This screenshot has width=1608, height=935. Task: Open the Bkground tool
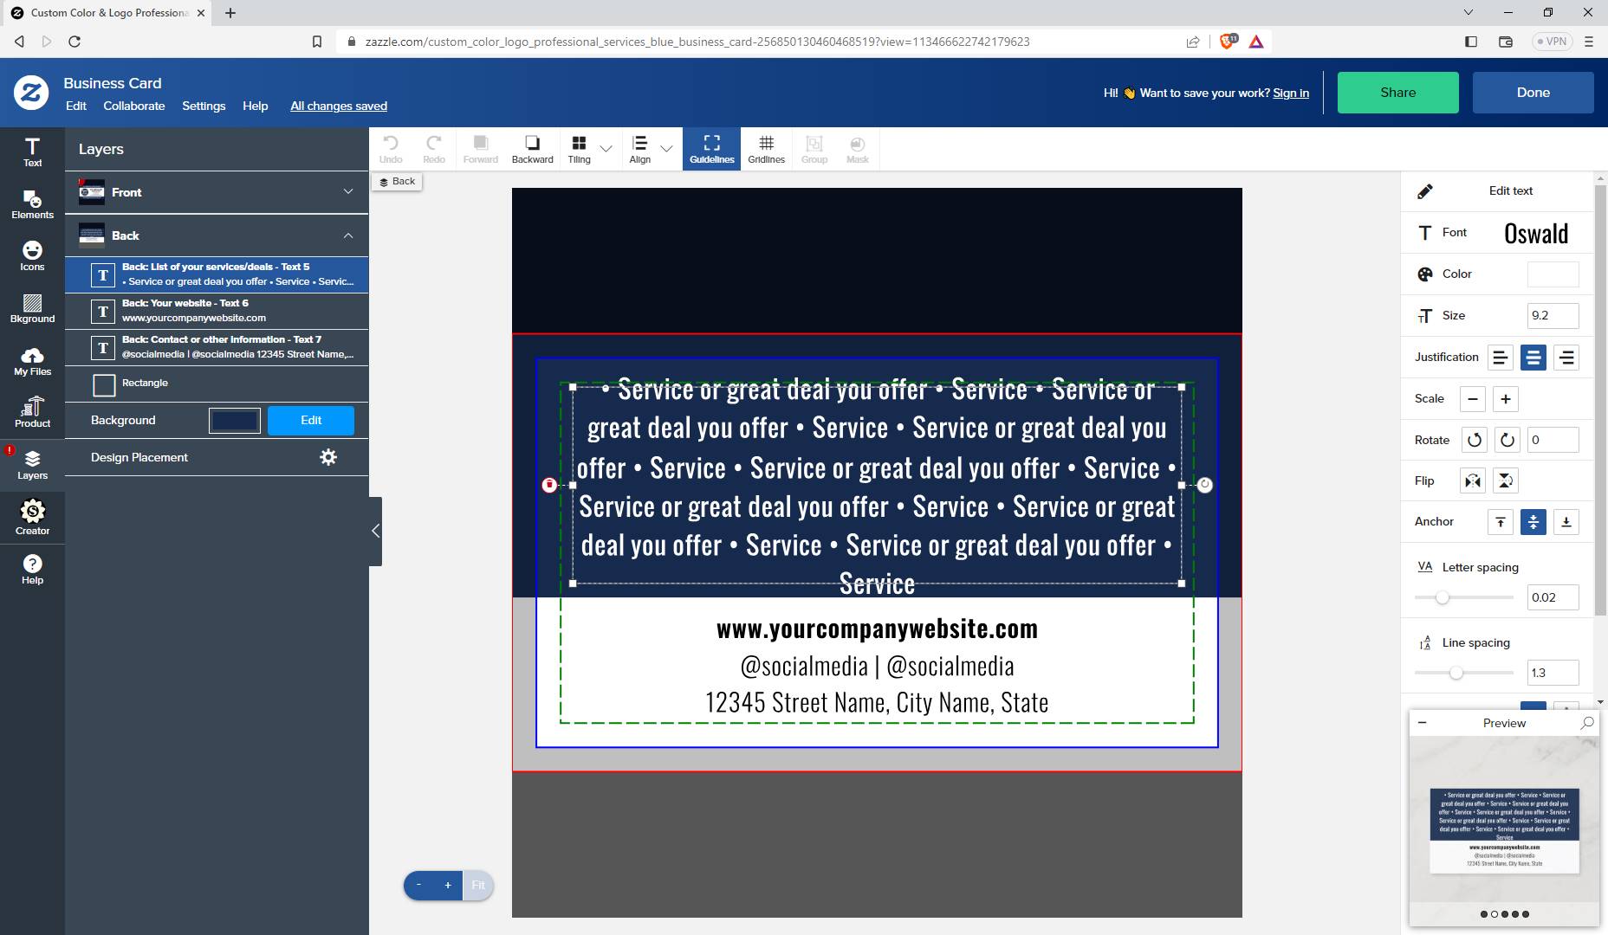click(32, 309)
